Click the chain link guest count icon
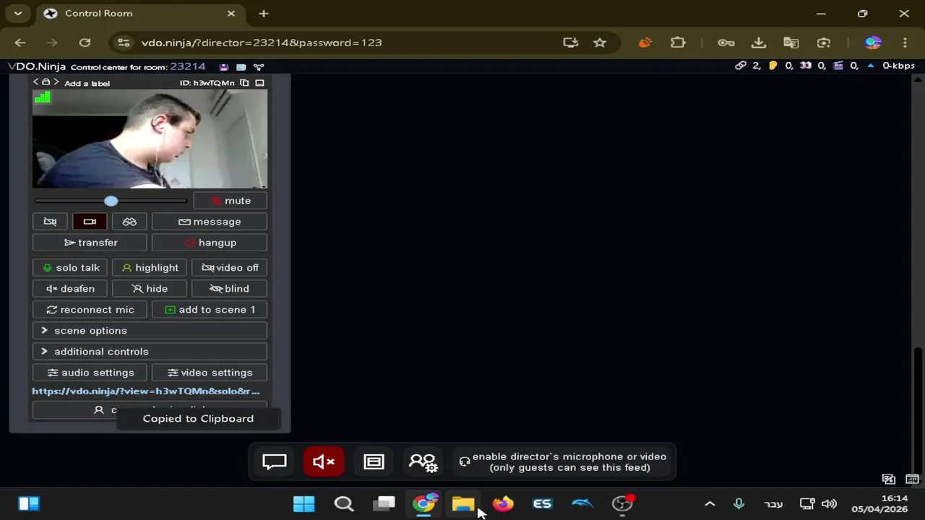This screenshot has width=925, height=520. (741, 66)
